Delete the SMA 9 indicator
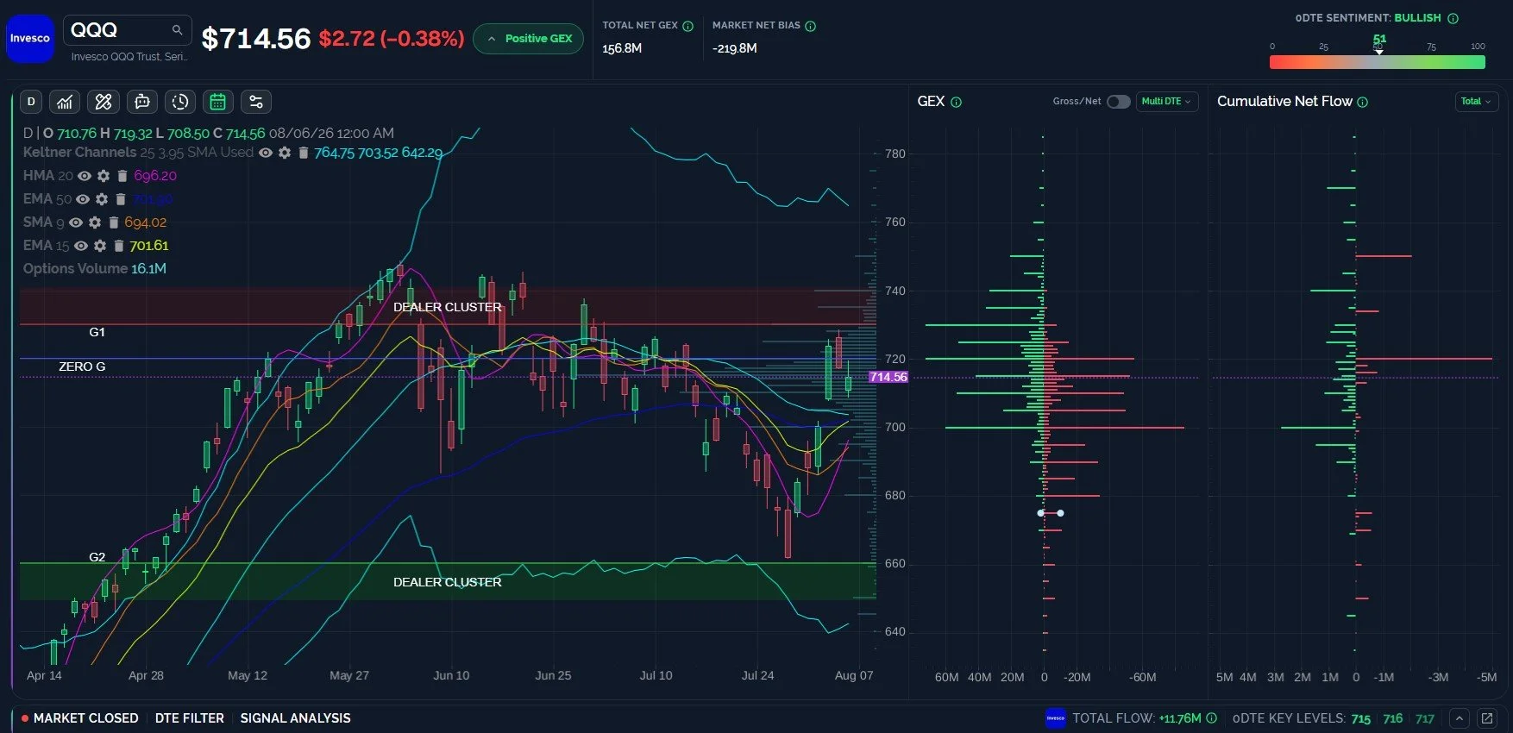Screen dimensions: 1513x733 click(x=113, y=222)
